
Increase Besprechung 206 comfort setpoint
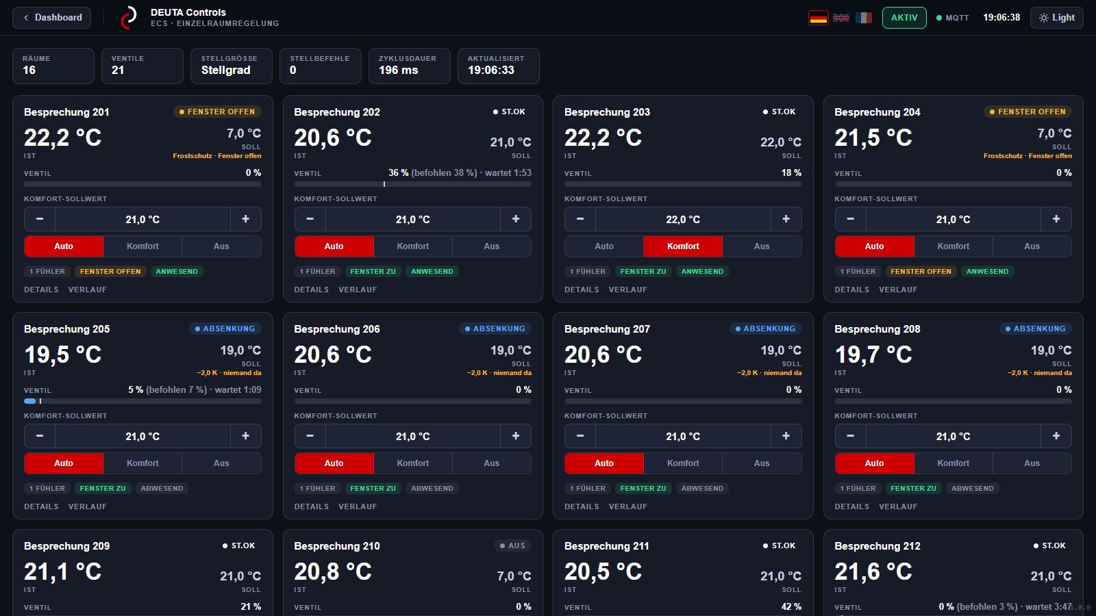tap(516, 436)
